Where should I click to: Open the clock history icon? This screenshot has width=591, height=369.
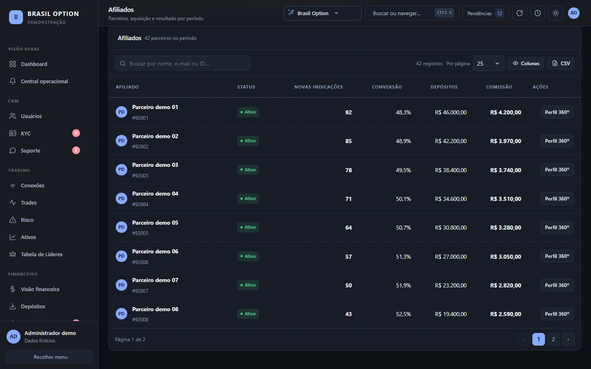click(x=537, y=13)
